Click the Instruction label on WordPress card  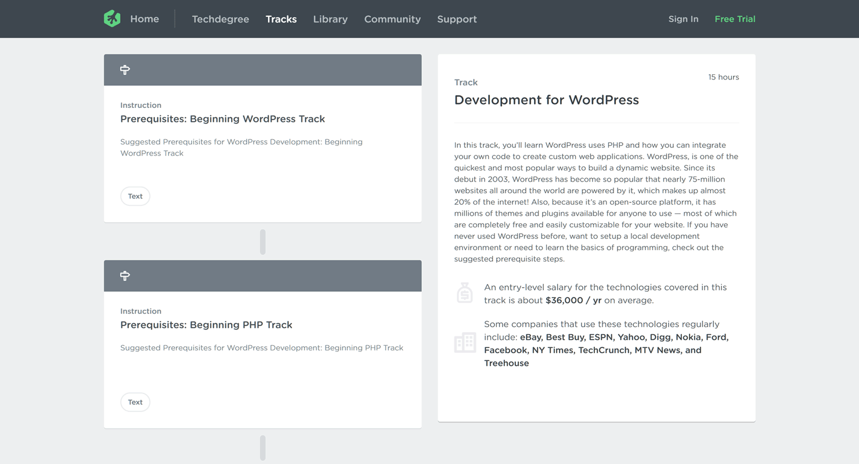(x=141, y=105)
